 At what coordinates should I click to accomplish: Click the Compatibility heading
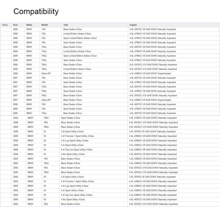pos(36,12)
